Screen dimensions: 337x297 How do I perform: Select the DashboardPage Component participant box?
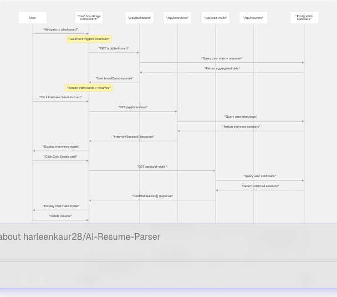point(89,18)
